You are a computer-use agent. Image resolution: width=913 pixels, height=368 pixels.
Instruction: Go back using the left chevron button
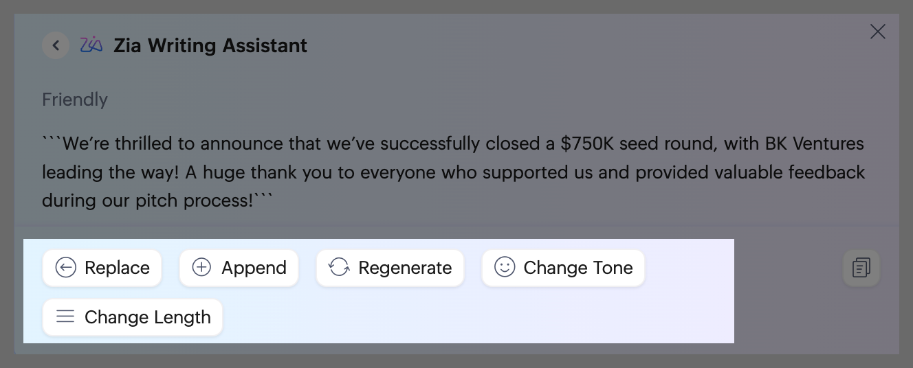click(x=56, y=46)
